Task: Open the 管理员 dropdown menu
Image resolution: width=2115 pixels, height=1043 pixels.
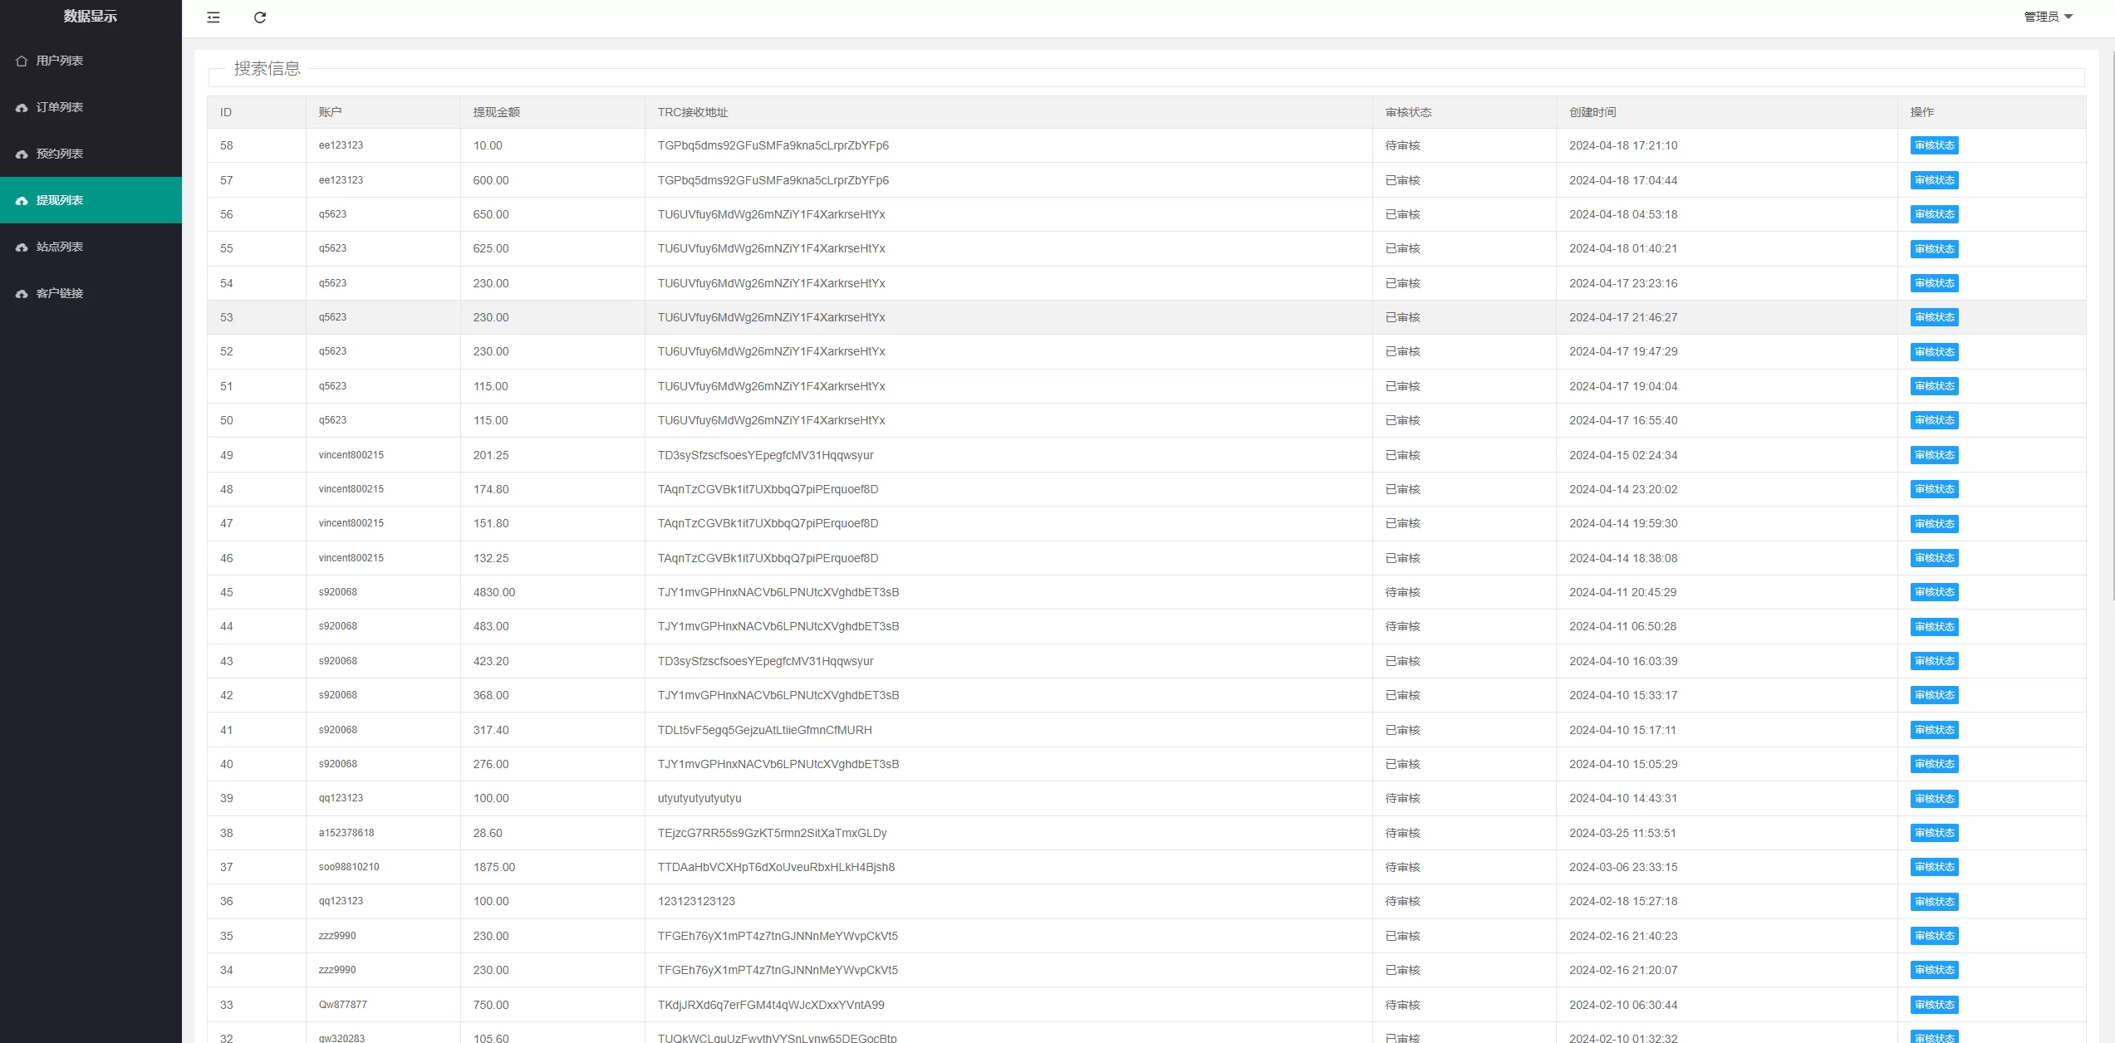Action: [2049, 17]
